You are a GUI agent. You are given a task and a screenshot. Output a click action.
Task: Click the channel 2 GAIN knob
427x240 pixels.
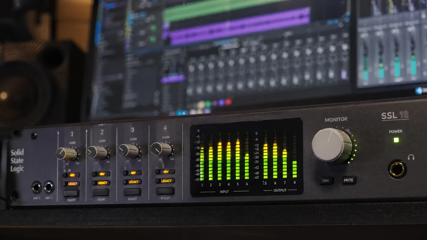[x=97, y=152]
